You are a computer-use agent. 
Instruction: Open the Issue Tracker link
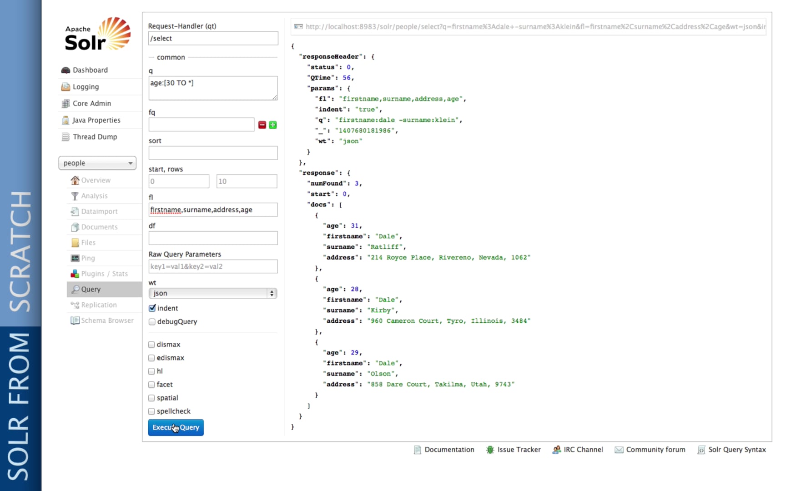pos(519,450)
